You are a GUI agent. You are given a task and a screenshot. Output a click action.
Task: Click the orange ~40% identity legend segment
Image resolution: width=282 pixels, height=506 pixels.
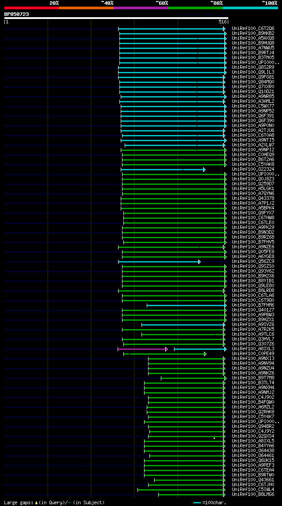point(86,7)
